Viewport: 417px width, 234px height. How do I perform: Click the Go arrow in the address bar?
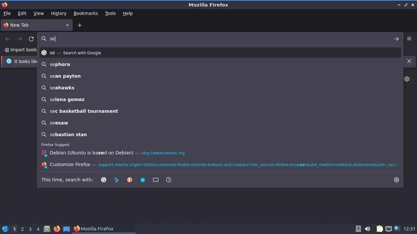396,39
